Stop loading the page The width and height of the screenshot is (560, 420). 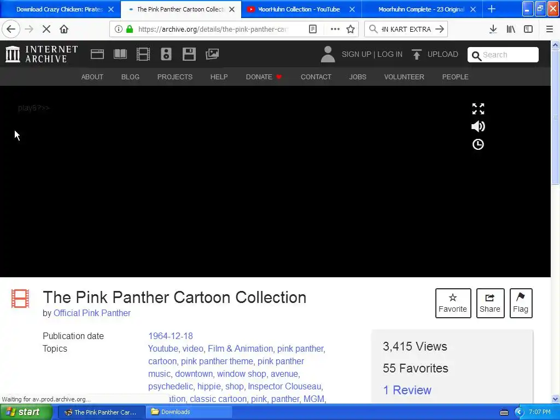(46, 30)
